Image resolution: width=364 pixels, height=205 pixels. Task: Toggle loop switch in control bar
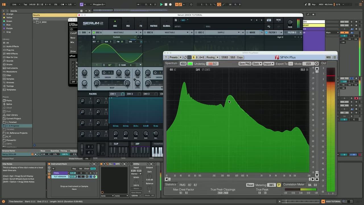click(x=219, y=4)
